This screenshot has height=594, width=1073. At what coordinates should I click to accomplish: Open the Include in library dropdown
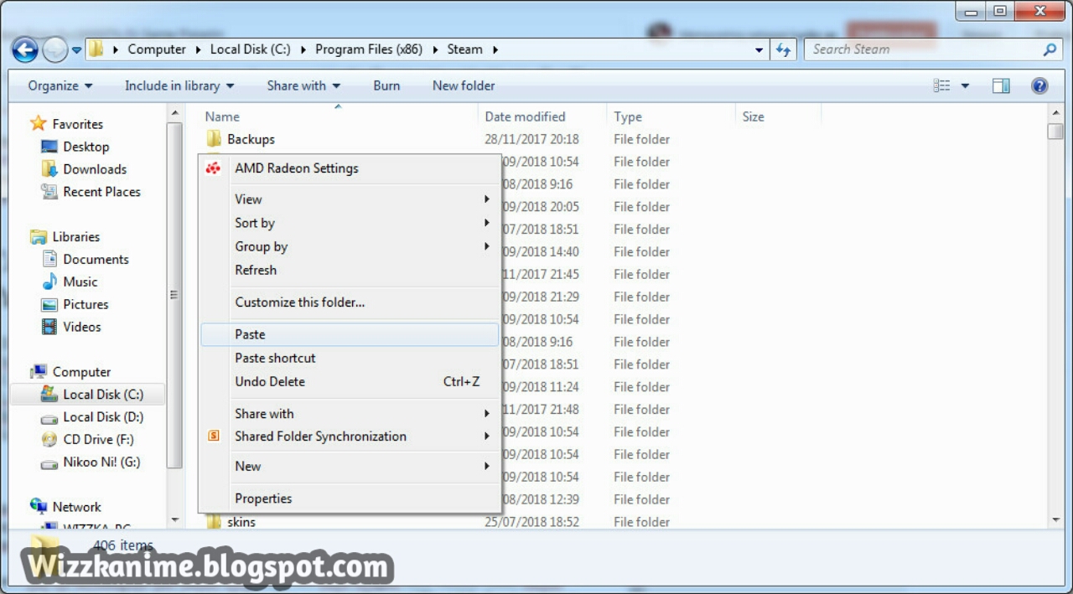coord(179,85)
